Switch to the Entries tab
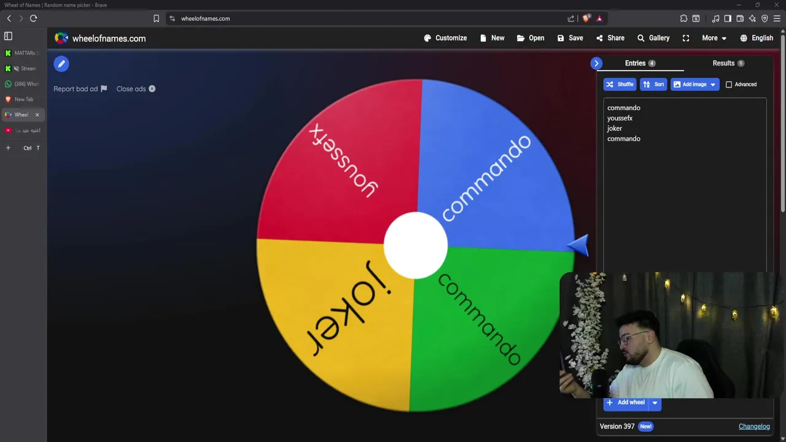The height and width of the screenshot is (442, 786). tap(640, 63)
